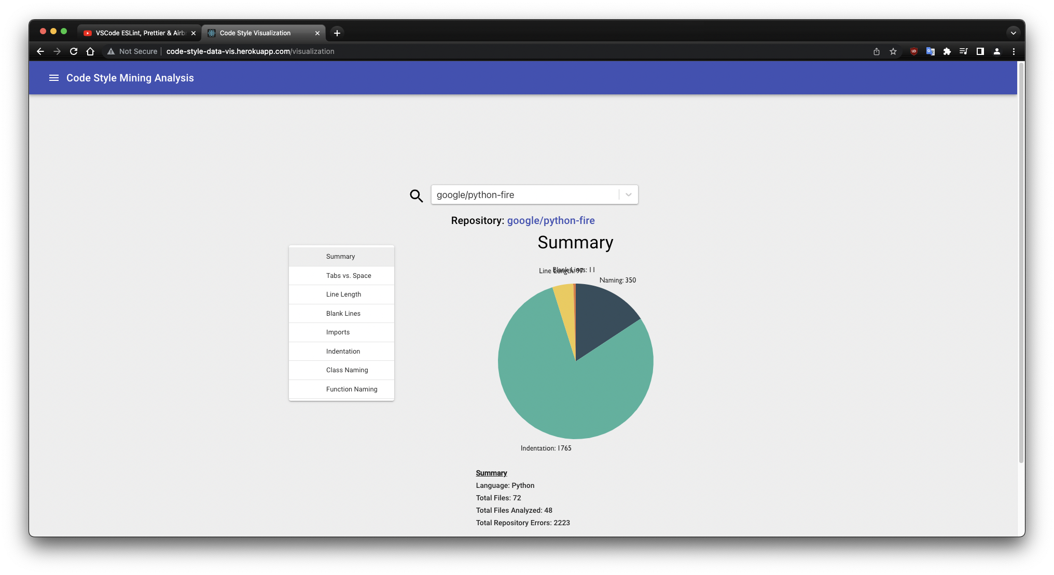The height and width of the screenshot is (575, 1054).
Task: Reload the page with refresh icon
Action: click(x=74, y=51)
